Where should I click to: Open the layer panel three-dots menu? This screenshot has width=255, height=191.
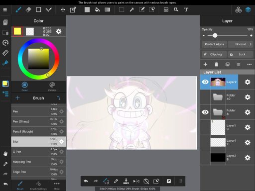pyautogui.click(x=250, y=64)
